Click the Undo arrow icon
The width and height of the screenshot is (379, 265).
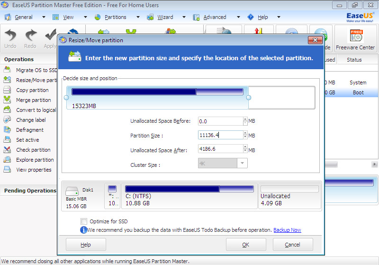click(10, 35)
